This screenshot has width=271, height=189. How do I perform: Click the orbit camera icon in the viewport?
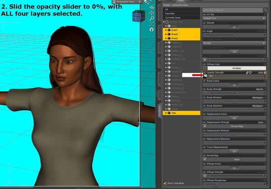tap(152, 7)
